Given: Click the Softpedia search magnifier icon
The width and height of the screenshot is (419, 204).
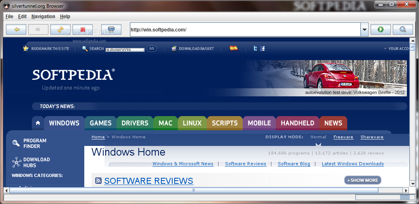Looking at the screenshot, I should tap(85, 49).
